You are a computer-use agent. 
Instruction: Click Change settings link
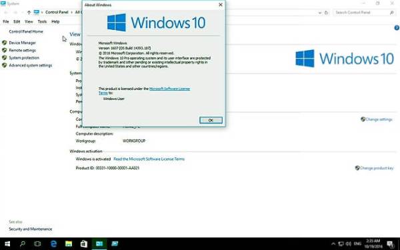(379, 119)
